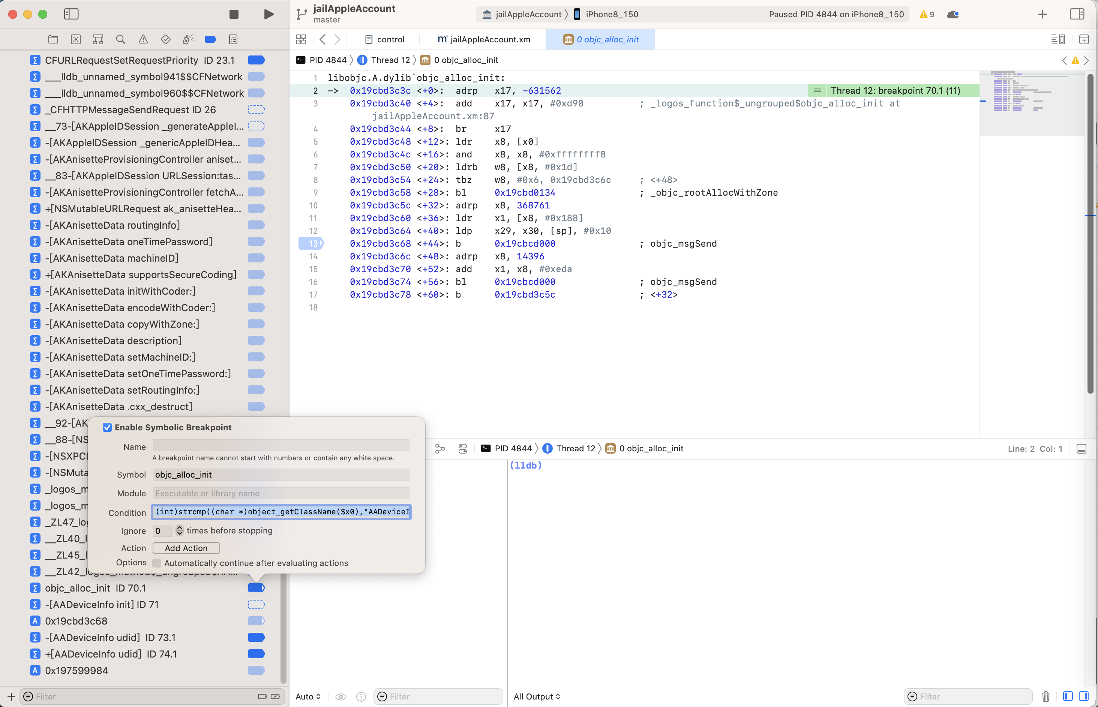Image resolution: width=1098 pixels, height=707 pixels.
Task: Toggle the left navigator sidebar
Action: (x=71, y=14)
